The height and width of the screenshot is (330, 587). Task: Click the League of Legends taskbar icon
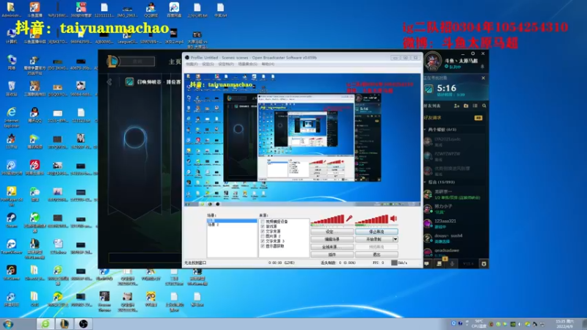[65, 323]
